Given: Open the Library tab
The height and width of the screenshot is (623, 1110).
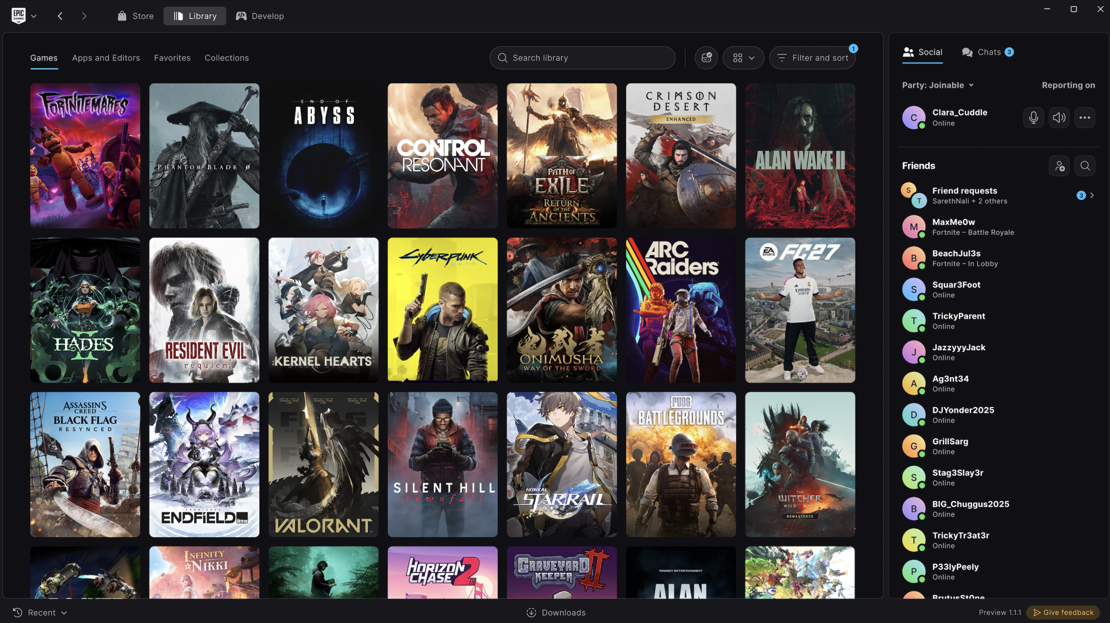Looking at the screenshot, I should (195, 16).
